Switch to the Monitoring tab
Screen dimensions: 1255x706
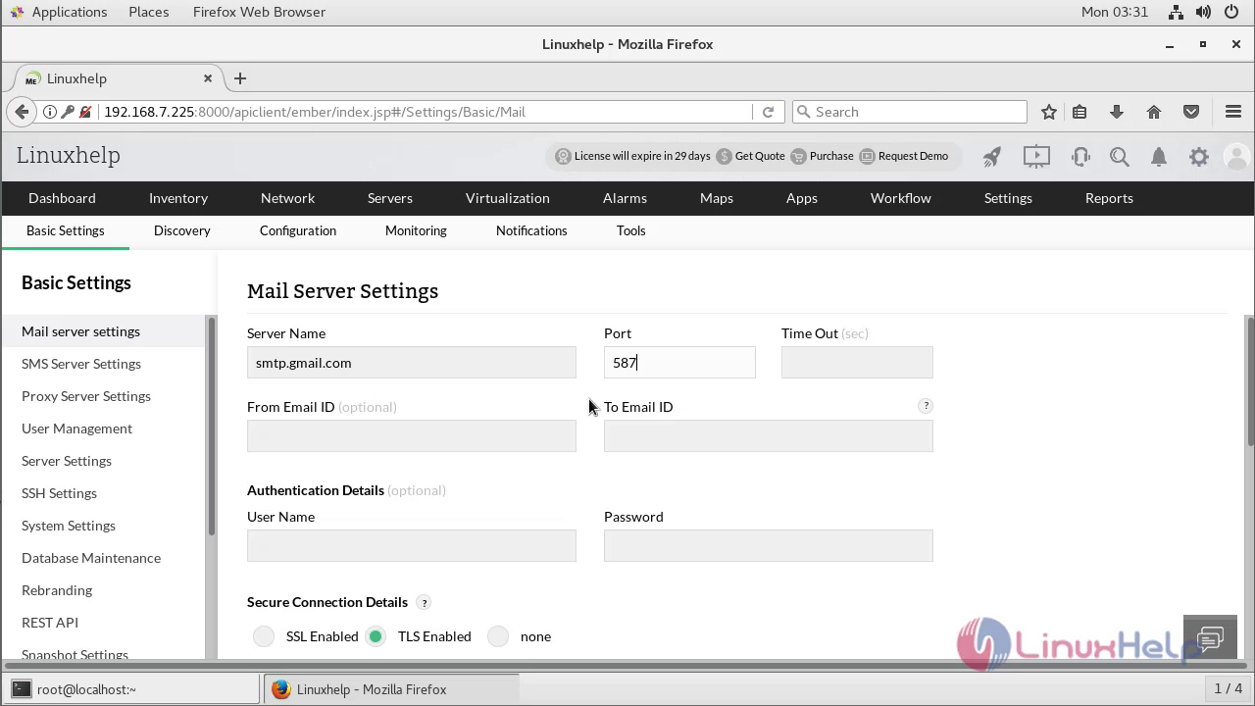point(416,230)
